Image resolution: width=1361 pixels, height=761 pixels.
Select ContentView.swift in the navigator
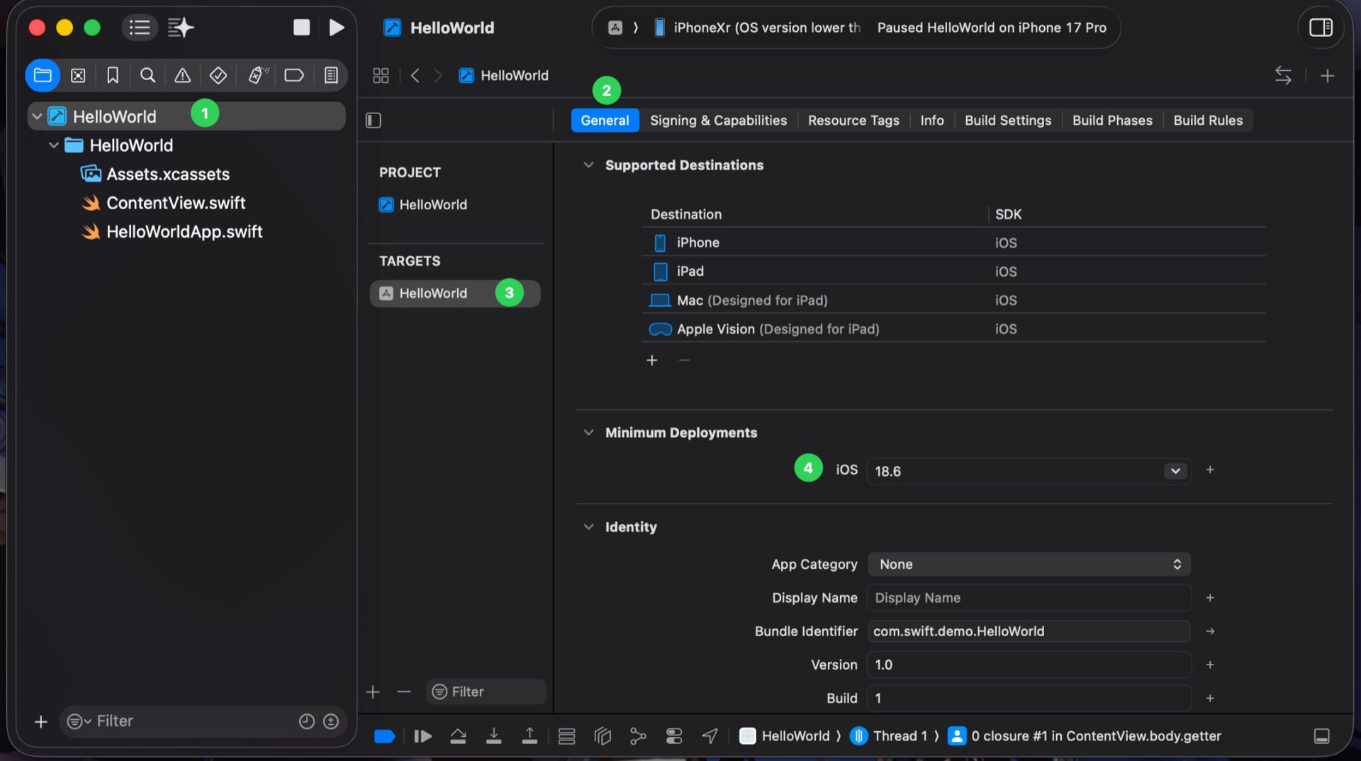pos(176,203)
